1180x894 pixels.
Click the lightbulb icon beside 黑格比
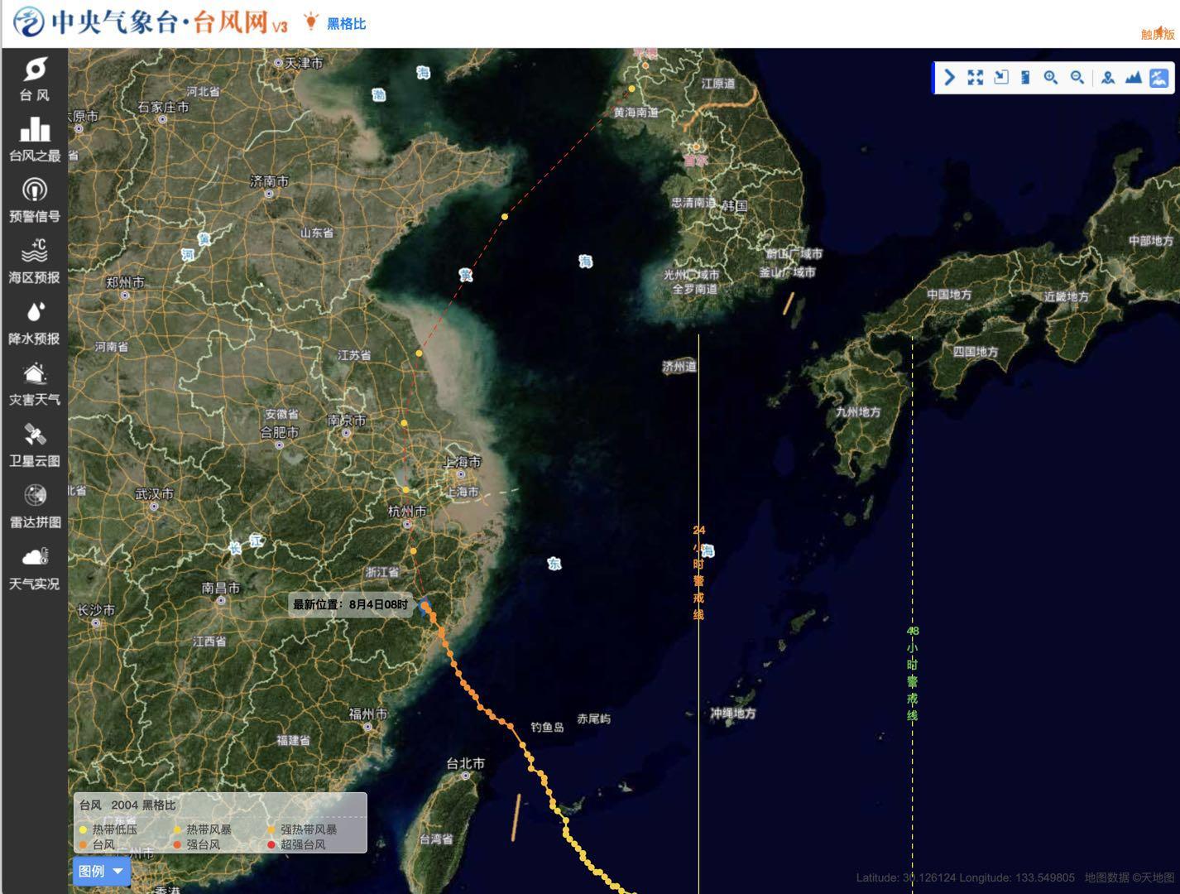pos(311,22)
